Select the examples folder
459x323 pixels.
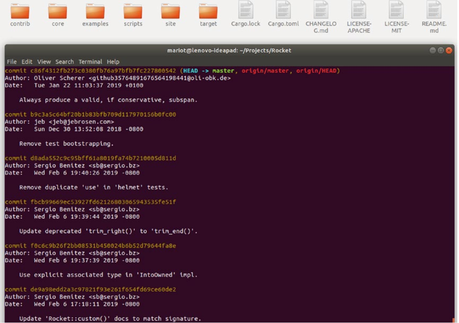coord(95,11)
